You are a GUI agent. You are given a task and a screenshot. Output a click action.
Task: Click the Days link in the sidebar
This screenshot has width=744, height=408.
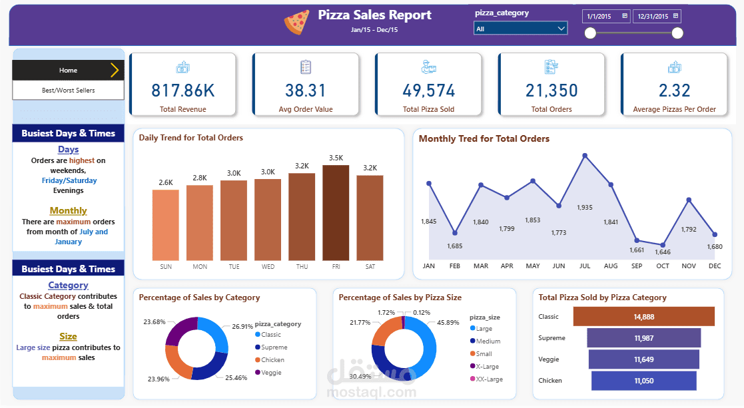(68, 149)
